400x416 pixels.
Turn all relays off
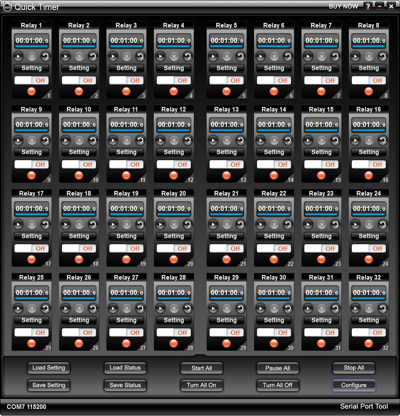click(x=278, y=385)
